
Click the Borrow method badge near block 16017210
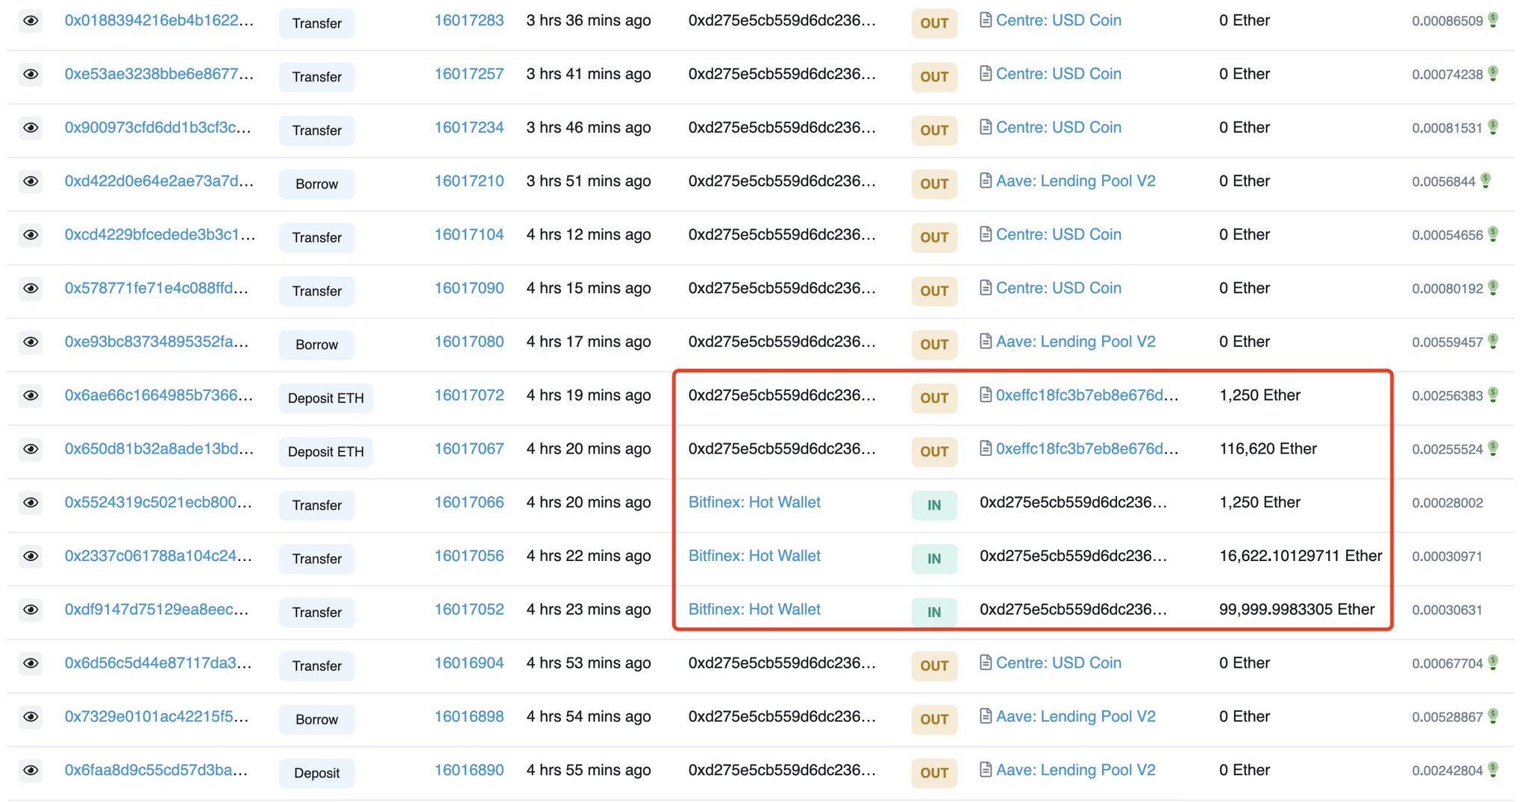pyautogui.click(x=316, y=184)
